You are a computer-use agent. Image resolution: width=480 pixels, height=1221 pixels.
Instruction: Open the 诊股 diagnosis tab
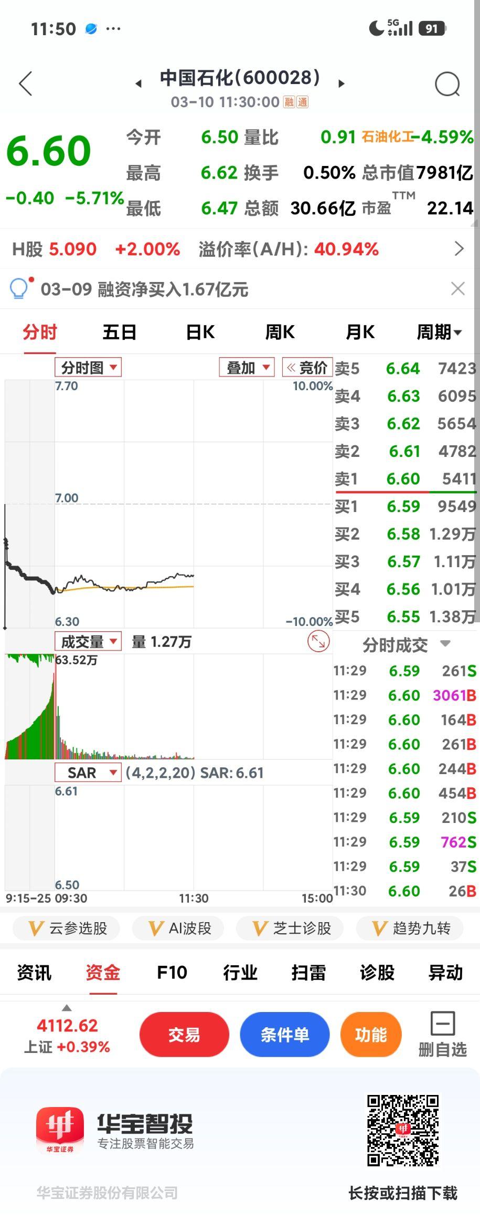tap(377, 972)
